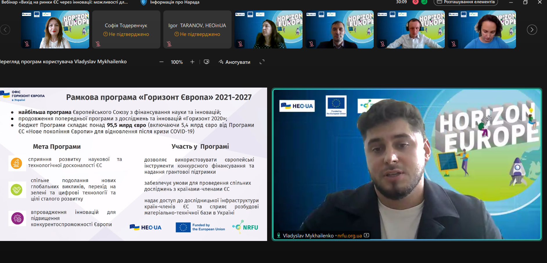Click the muted mic icon on Igor TARANOV's tile

coord(169,44)
